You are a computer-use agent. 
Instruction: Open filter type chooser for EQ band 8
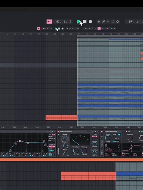(44, 153)
